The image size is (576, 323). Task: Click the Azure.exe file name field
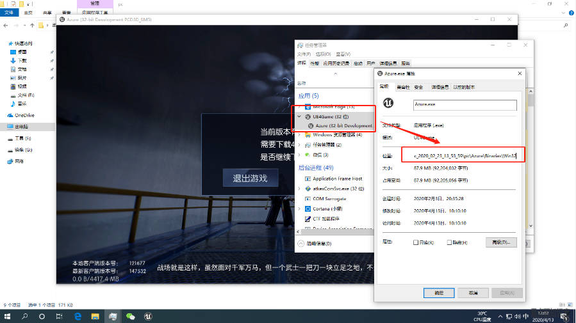click(x=465, y=103)
